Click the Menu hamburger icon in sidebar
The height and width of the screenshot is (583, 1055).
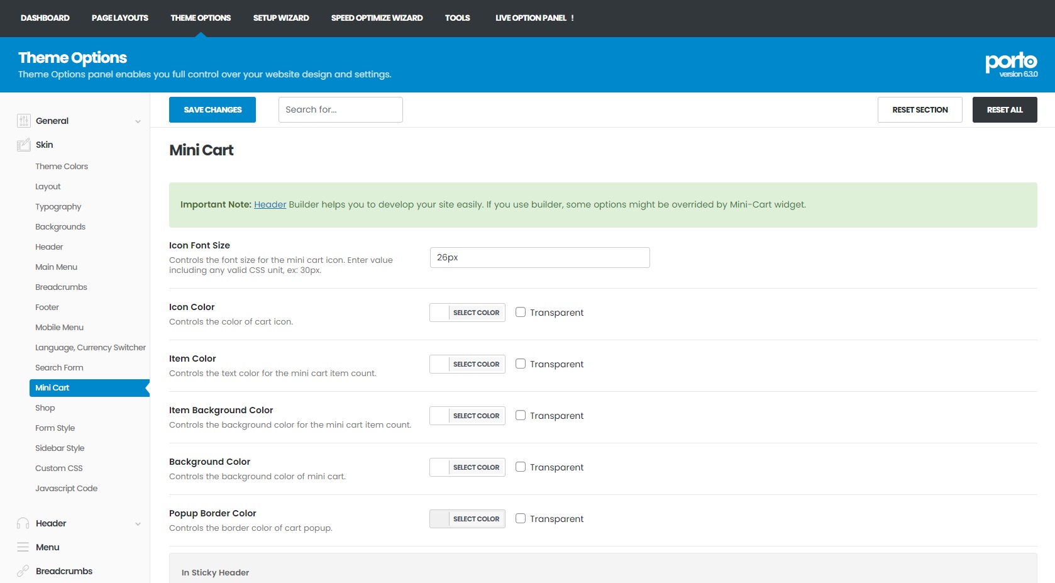[x=23, y=547]
